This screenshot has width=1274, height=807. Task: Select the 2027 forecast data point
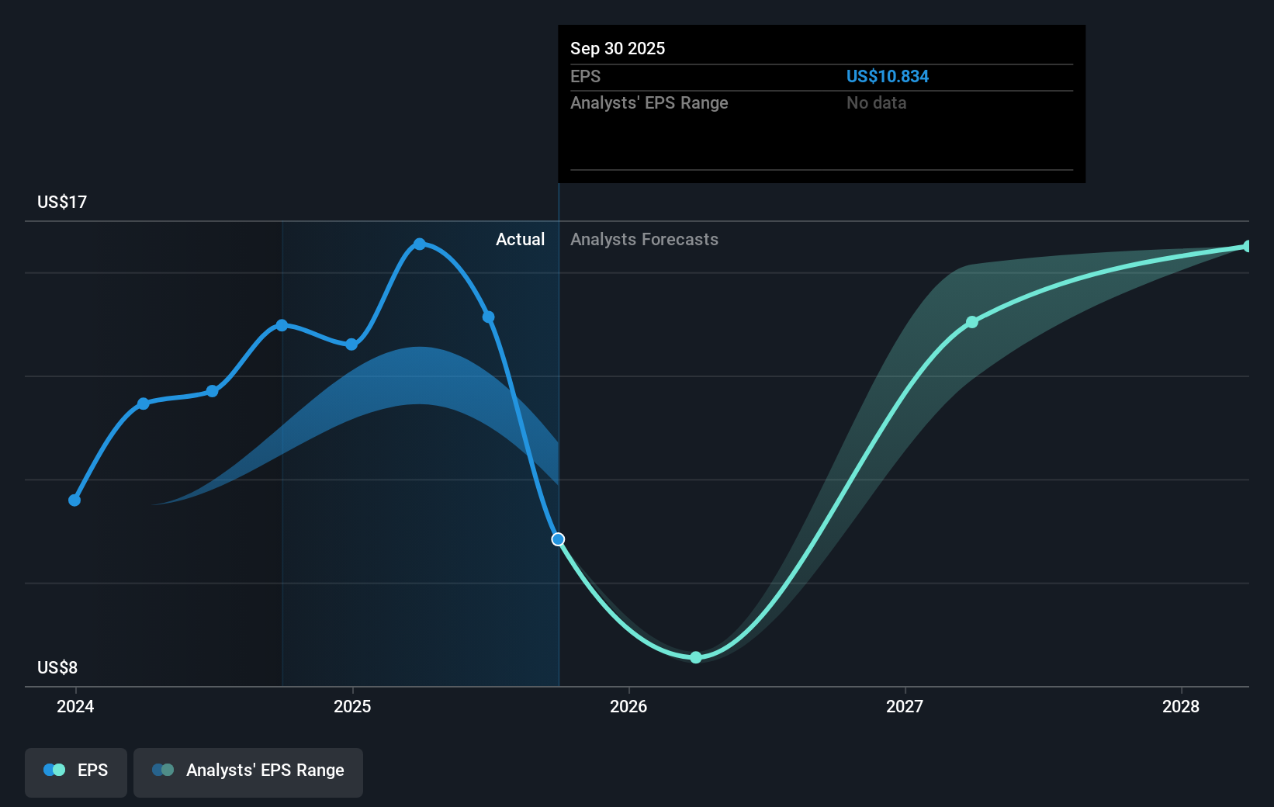pos(972,322)
